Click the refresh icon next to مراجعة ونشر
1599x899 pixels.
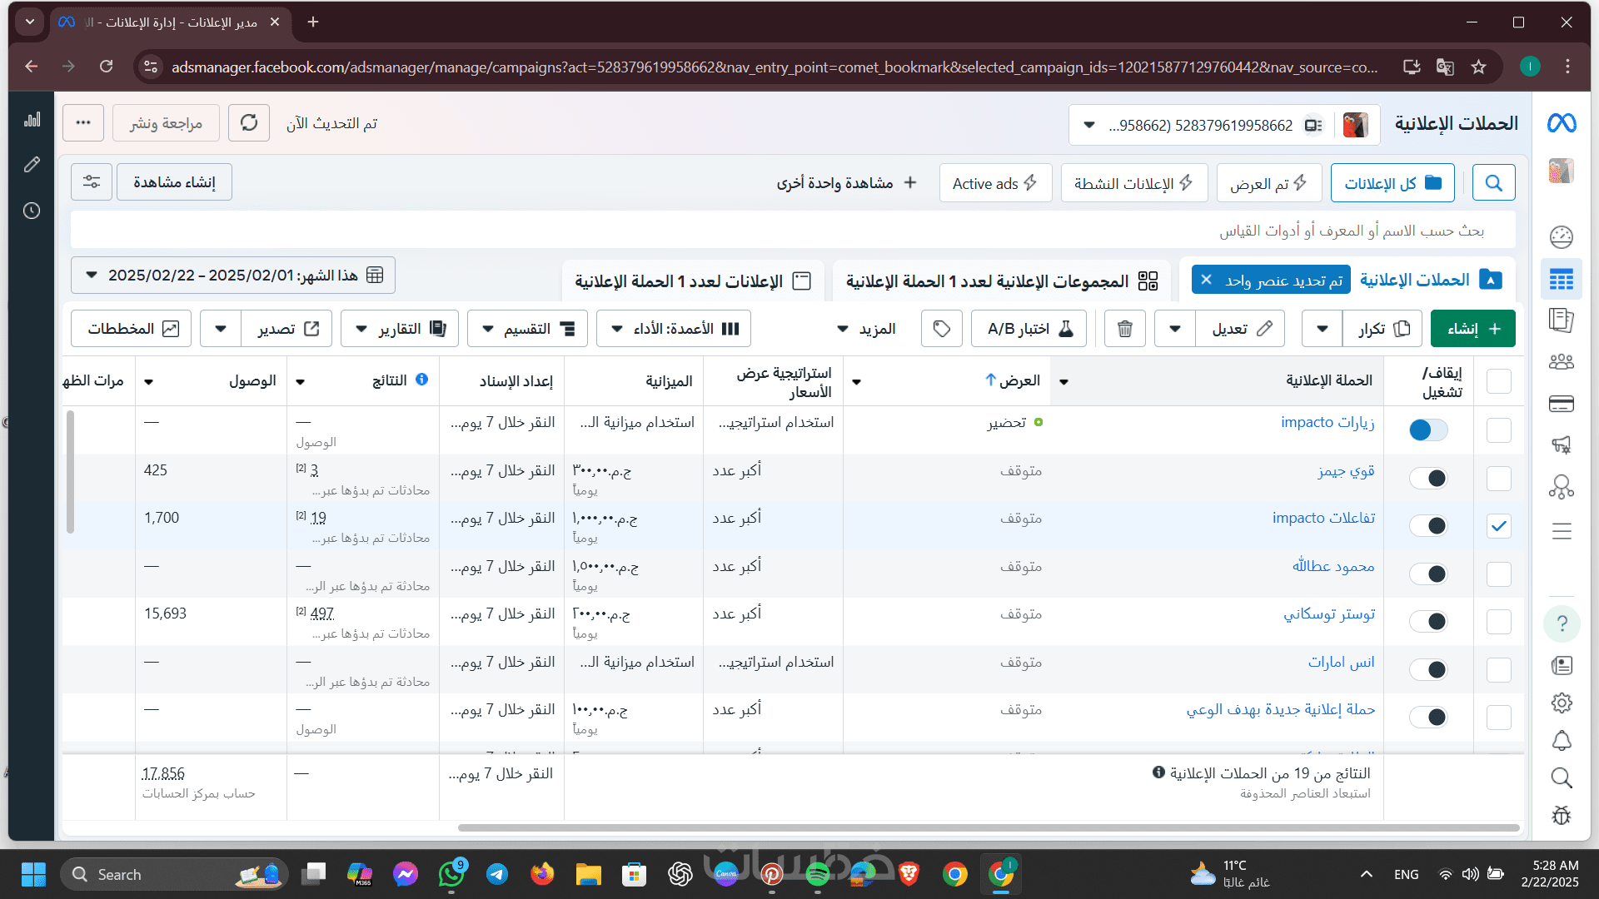click(248, 123)
